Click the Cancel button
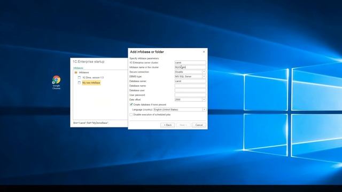This screenshot has width=342, height=192. pyautogui.click(x=199, y=125)
